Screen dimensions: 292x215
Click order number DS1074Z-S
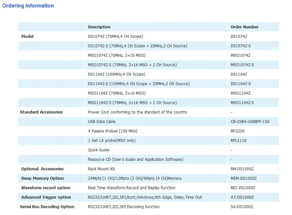click(241, 46)
